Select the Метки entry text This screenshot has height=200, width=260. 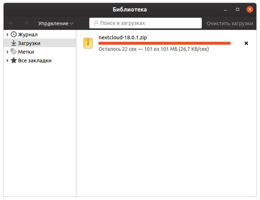(x=26, y=52)
